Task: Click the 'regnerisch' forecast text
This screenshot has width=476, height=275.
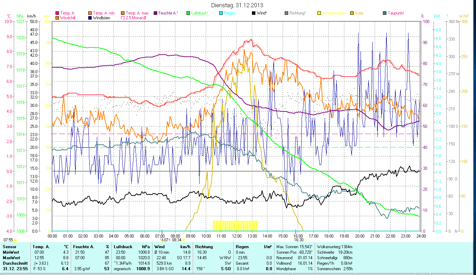Action: (x=122, y=269)
